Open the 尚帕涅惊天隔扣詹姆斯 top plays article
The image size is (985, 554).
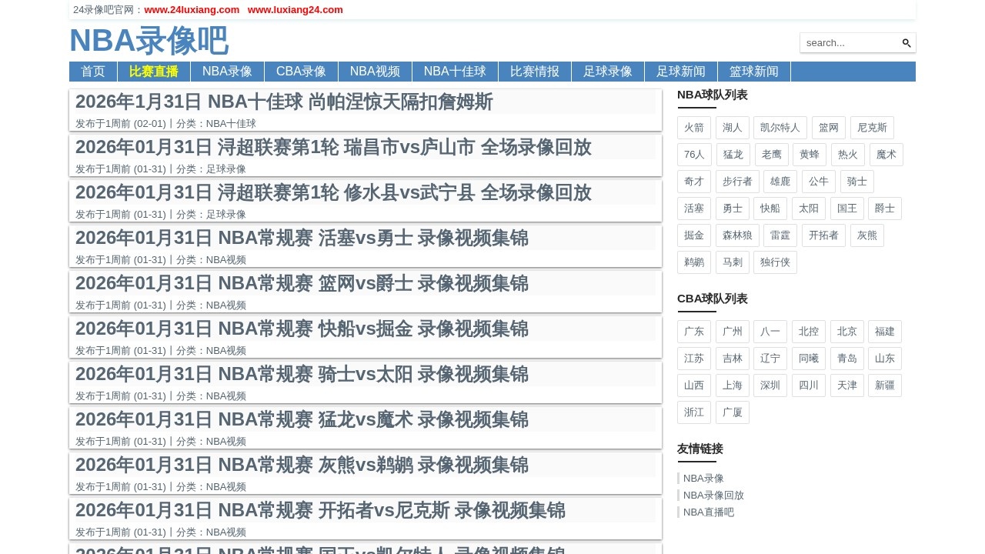(285, 102)
